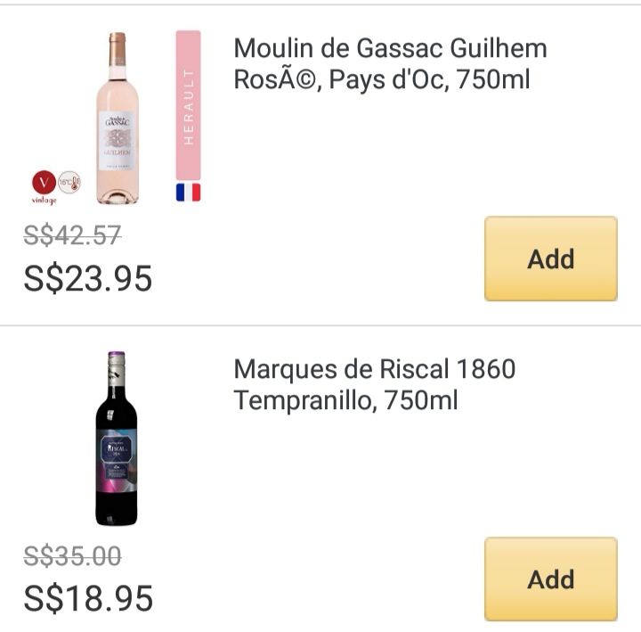Tap the 16°C serving temperature icon
Viewport: 641px width, 632px height.
pyautogui.click(x=69, y=182)
